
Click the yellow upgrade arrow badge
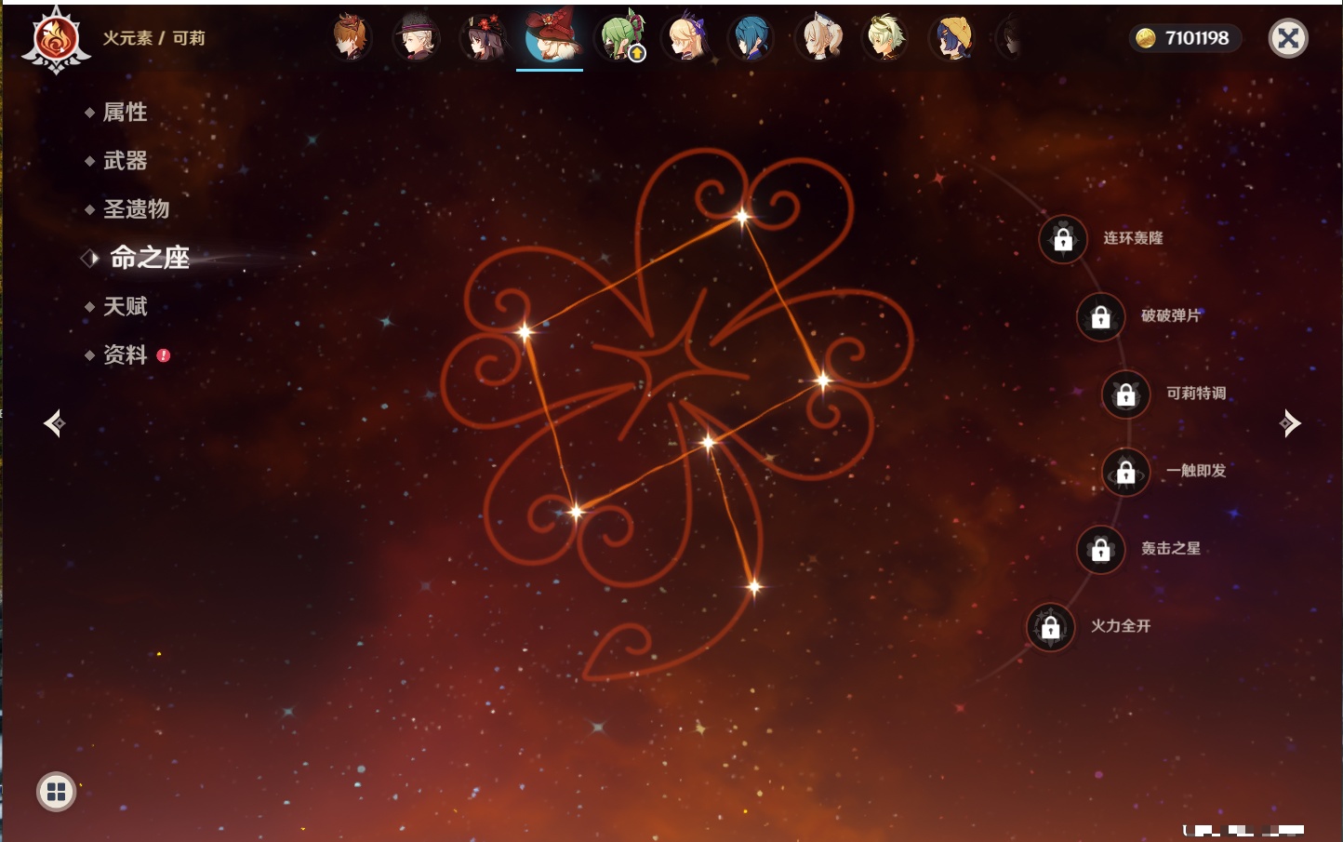[x=637, y=54]
